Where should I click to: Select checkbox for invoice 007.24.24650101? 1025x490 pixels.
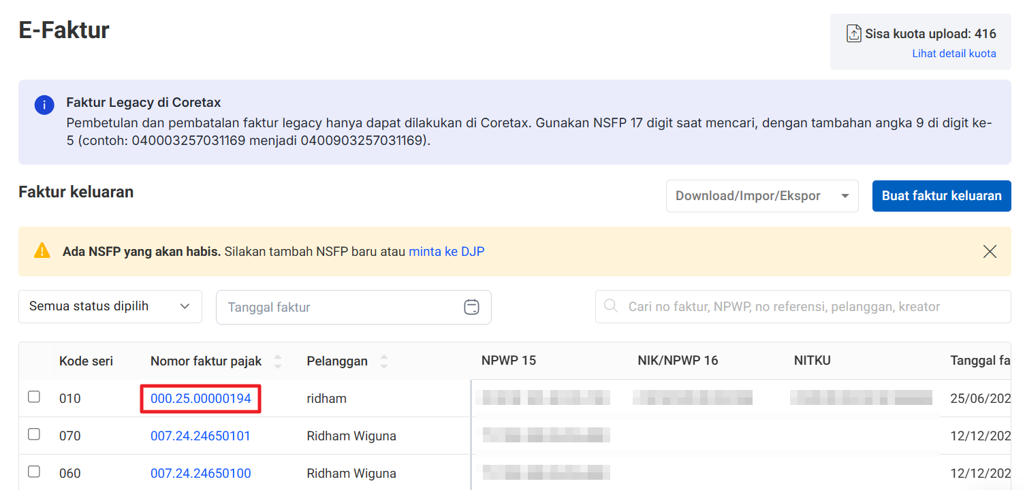click(34, 434)
